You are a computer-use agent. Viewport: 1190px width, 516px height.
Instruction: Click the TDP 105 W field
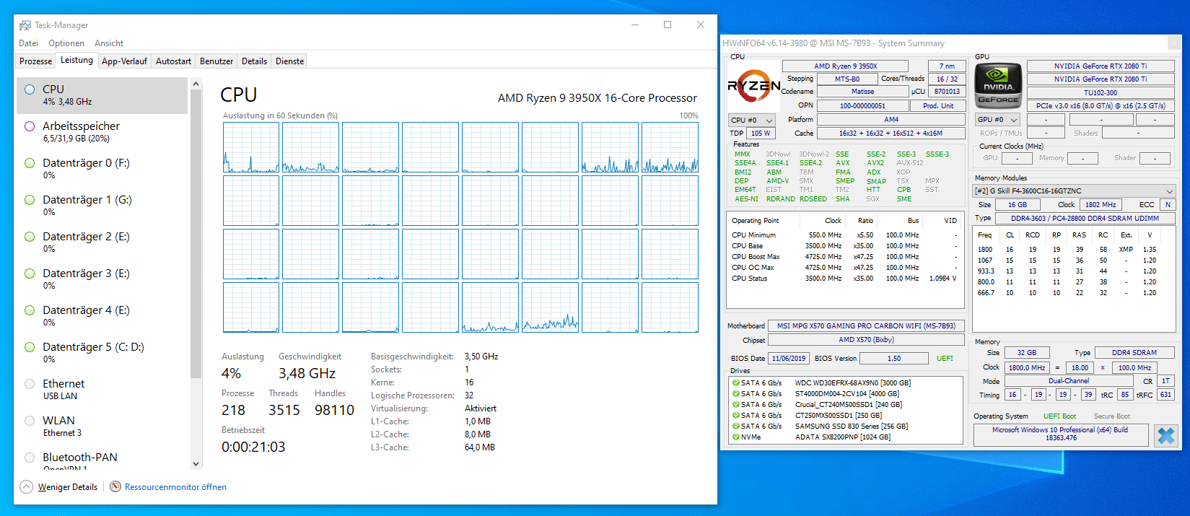coord(760,134)
